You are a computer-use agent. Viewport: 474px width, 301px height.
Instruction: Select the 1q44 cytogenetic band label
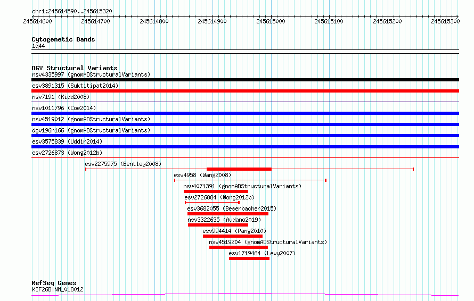[x=38, y=46]
